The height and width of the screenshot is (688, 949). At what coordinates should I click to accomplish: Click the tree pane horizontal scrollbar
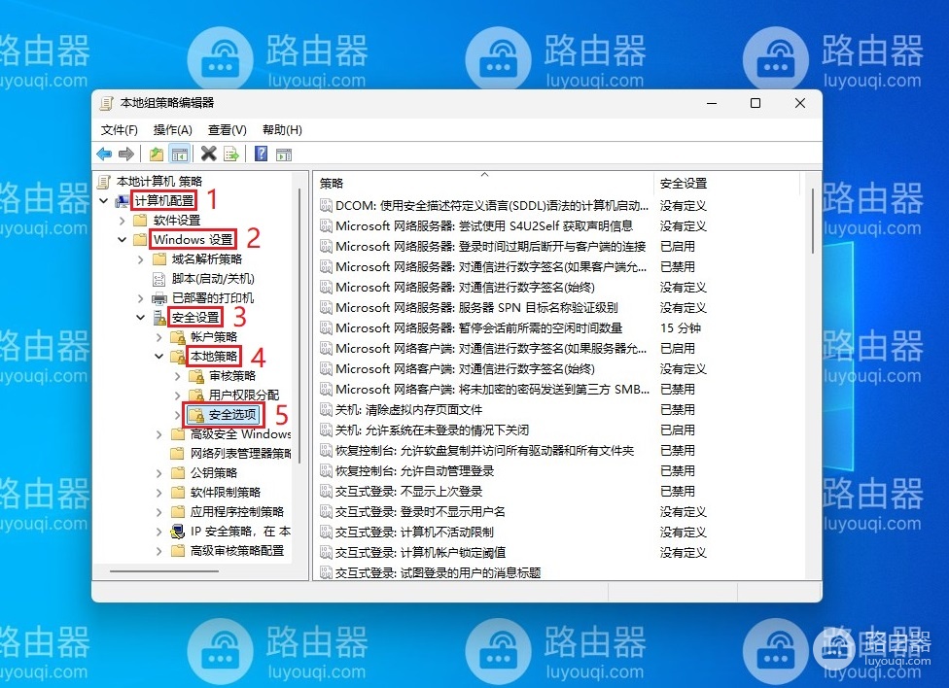point(163,570)
